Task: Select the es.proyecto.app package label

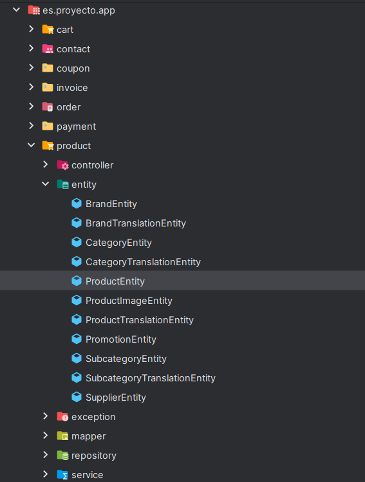Action: (x=79, y=11)
